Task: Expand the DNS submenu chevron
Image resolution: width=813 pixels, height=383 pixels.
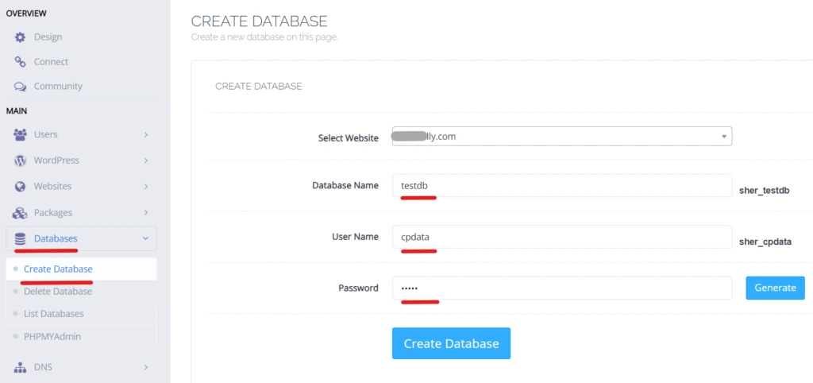Action: 146,367
